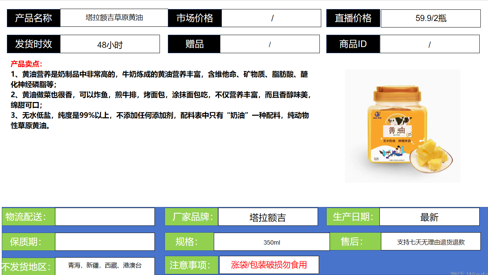The height and width of the screenshot is (275, 488).
Task: Click the value box next to 商品ID
Action: (429, 44)
